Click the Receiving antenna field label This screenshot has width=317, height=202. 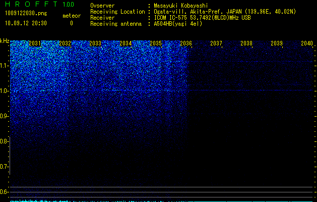tap(116, 24)
